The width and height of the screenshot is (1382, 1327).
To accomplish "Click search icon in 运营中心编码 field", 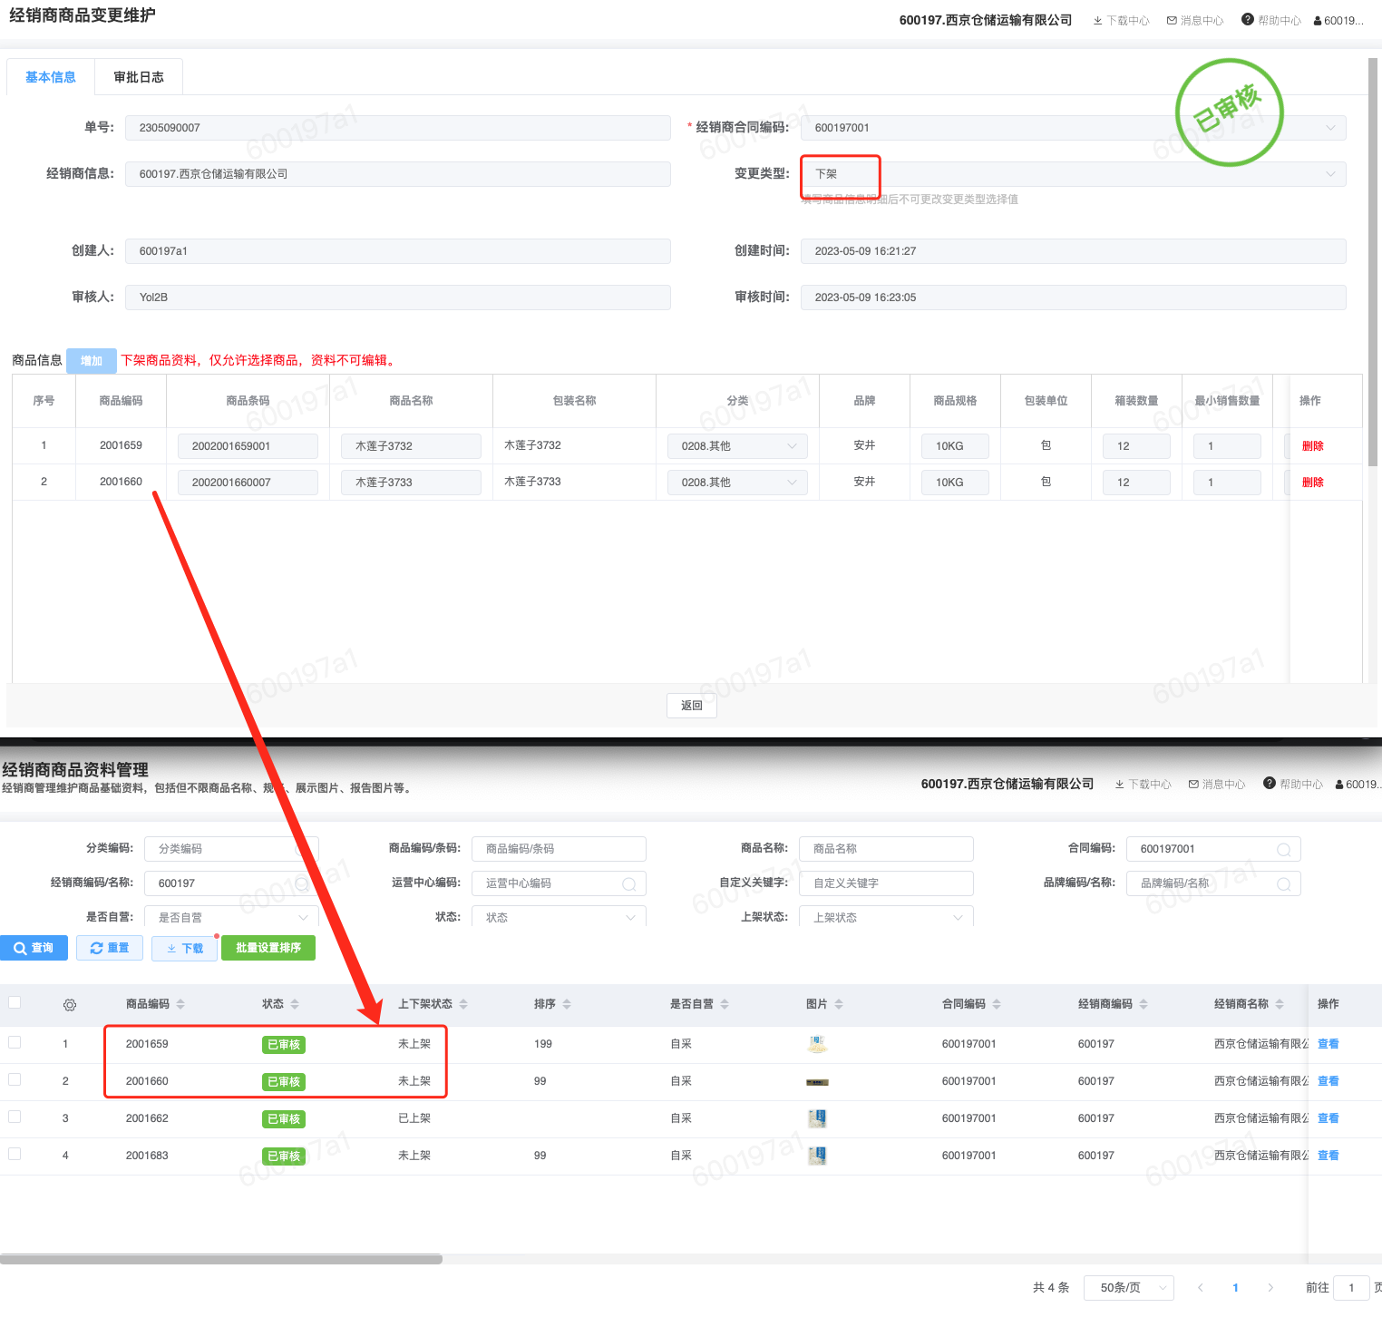I will [x=628, y=884].
